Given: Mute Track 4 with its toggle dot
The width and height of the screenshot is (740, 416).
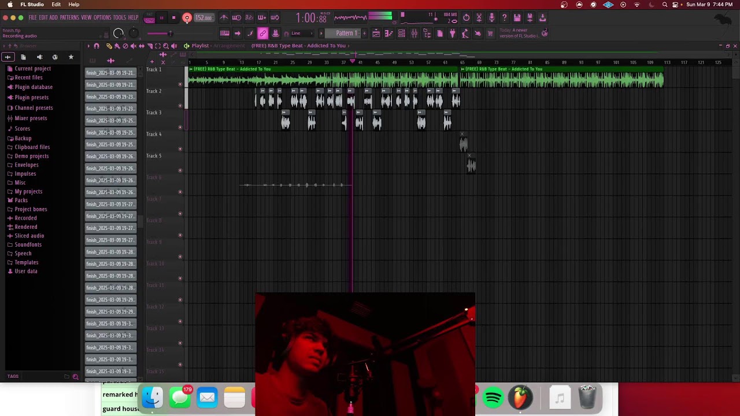Looking at the screenshot, I should (x=180, y=149).
